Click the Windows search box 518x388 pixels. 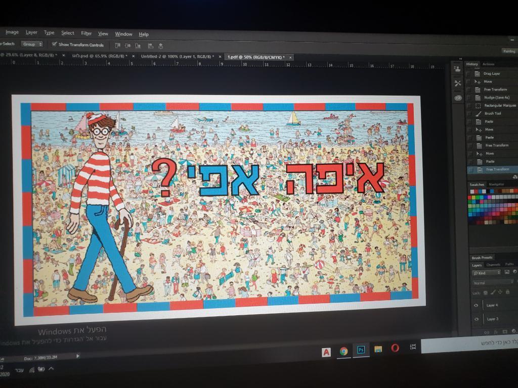(469, 345)
